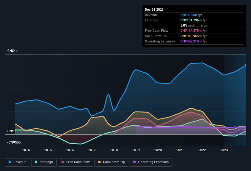The height and width of the screenshot is (171, 251).
Task: Click the 2018 x-axis label
Action: 114,150
